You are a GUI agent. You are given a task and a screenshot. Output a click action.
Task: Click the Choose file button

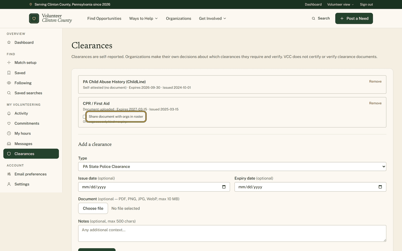[x=93, y=208]
